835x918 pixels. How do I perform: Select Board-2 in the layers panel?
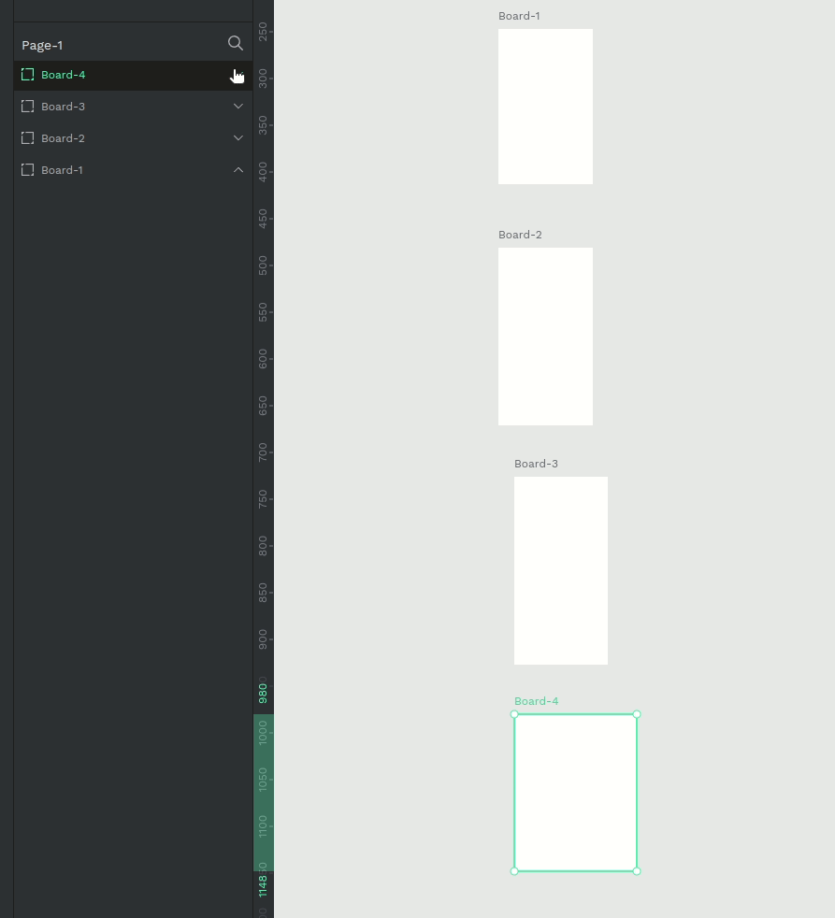(63, 137)
